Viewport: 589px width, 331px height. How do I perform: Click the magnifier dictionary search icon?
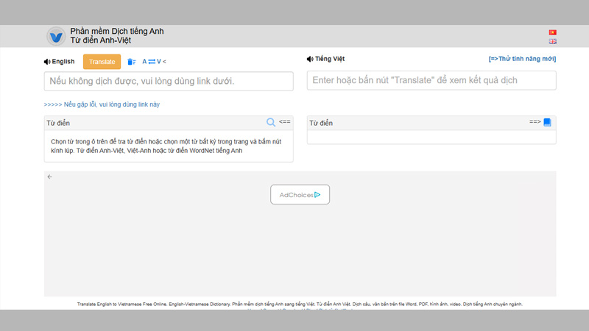[x=271, y=122]
